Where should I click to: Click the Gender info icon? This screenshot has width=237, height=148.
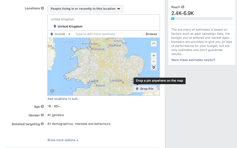tap(42, 115)
